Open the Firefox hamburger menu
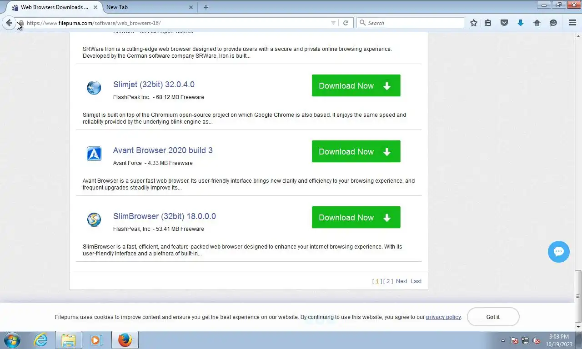This screenshot has height=349, width=582. [572, 23]
